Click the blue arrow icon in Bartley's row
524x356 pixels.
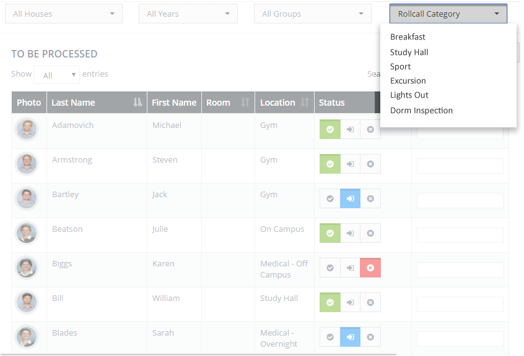350,198
